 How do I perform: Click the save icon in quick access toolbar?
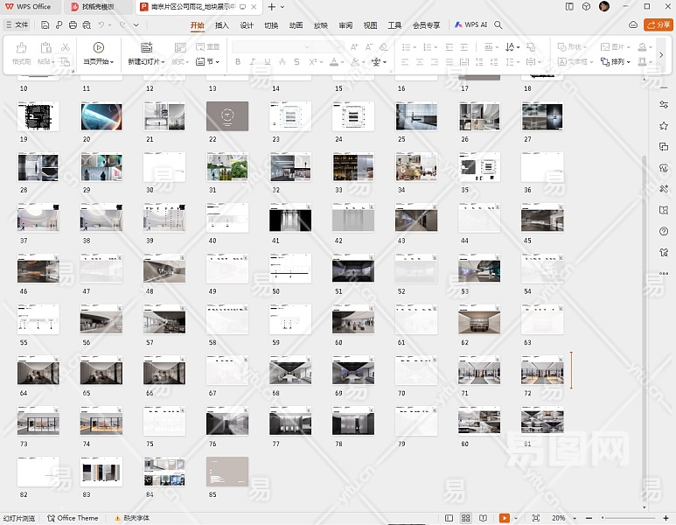[x=45, y=25]
